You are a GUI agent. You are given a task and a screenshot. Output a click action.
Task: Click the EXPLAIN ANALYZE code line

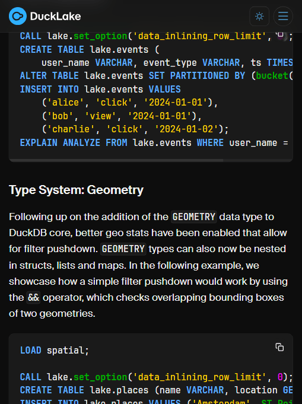[x=154, y=142]
